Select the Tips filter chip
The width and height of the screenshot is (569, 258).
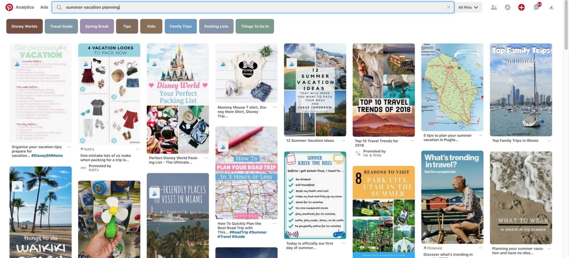click(x=127, y=26)
